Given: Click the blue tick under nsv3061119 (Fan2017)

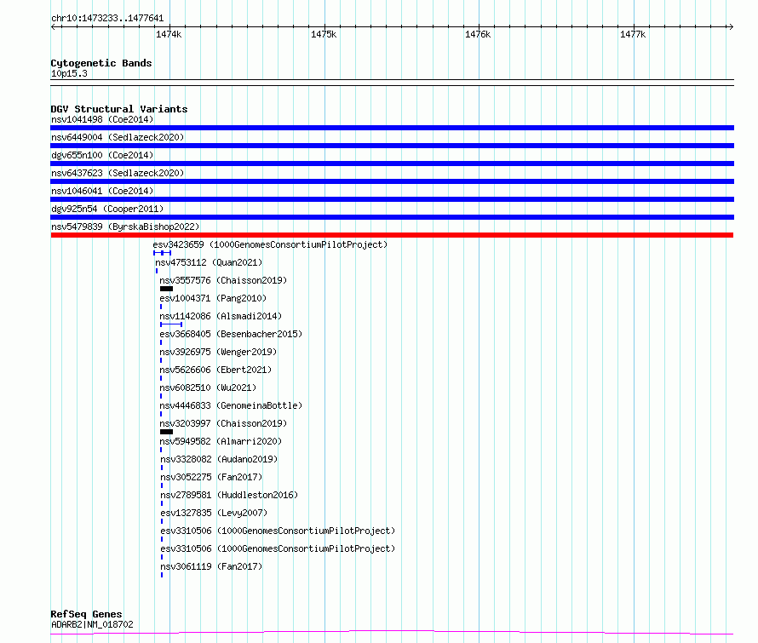Looking at the screenshot, I should click(162, 575).
